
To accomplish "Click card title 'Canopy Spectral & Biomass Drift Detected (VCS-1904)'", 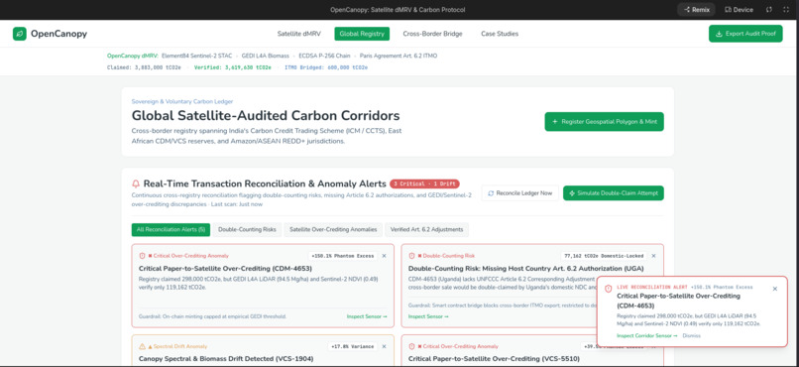I will click(226, 359).
